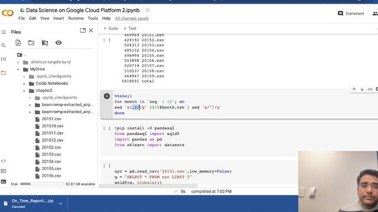Open the Colab home logo

[x=8, y=13]
